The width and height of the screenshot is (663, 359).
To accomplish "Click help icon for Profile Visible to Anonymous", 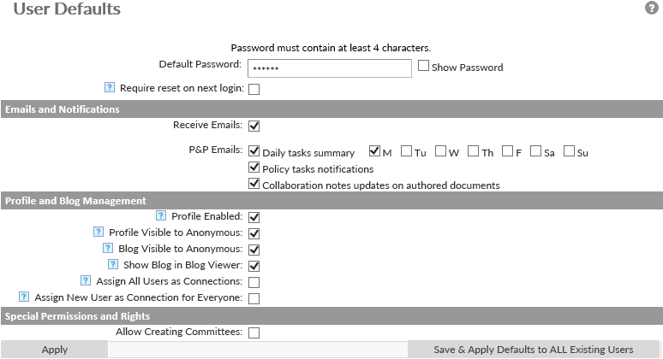I will coord(99,232).
